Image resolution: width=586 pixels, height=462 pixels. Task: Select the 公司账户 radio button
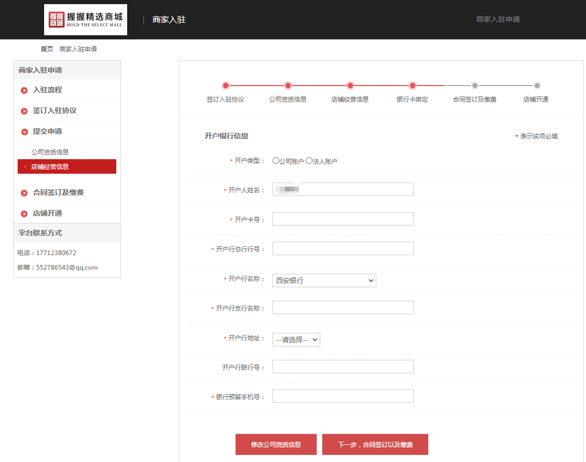(x=276, y=161)
